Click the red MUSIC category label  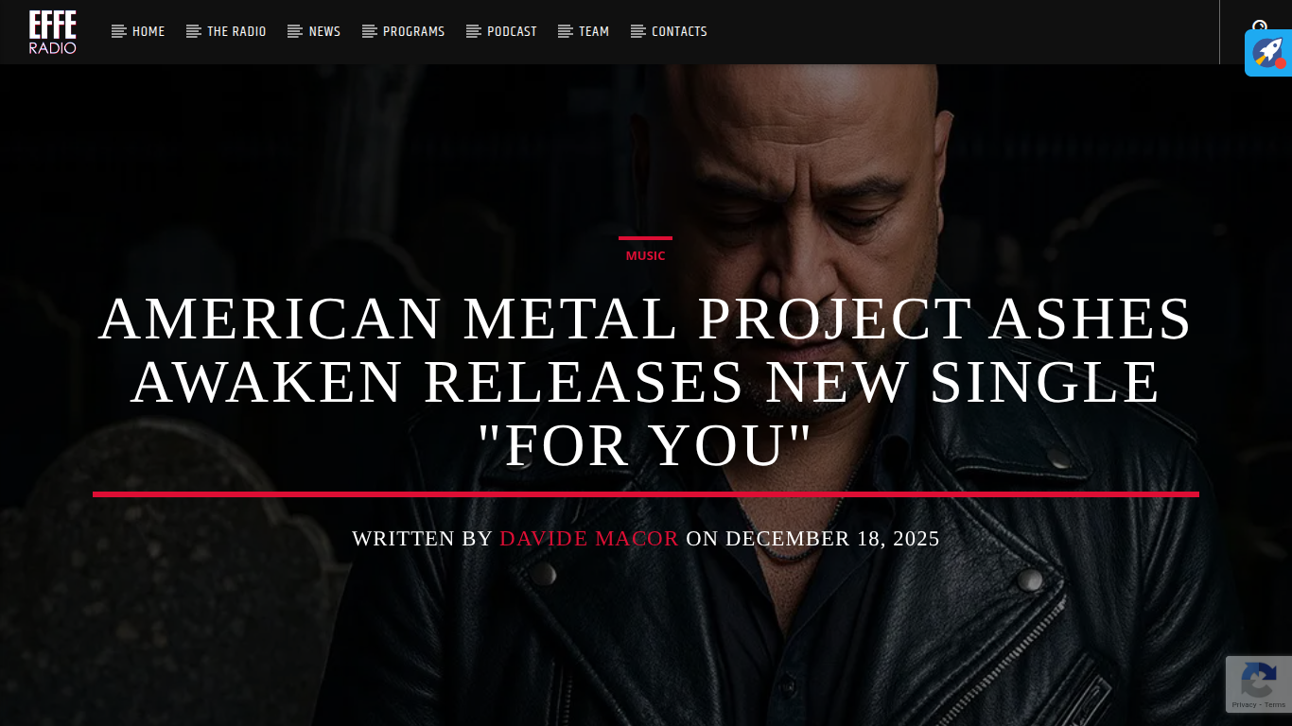click(645, 256)
